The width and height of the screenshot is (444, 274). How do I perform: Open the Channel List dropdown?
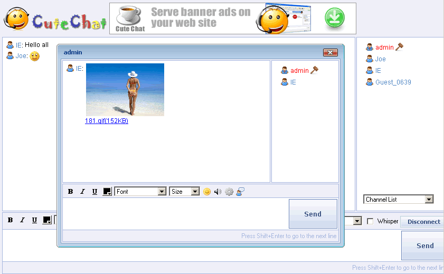[399, 200]
